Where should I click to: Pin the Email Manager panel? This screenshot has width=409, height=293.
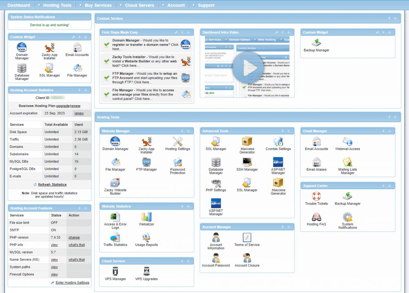pyautogui.click(x=383, y=131)
